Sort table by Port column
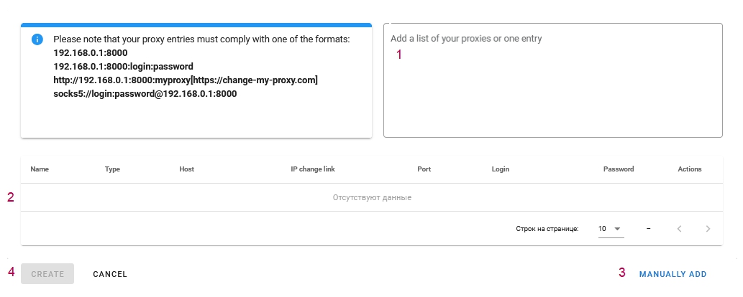 pos(424,169)
